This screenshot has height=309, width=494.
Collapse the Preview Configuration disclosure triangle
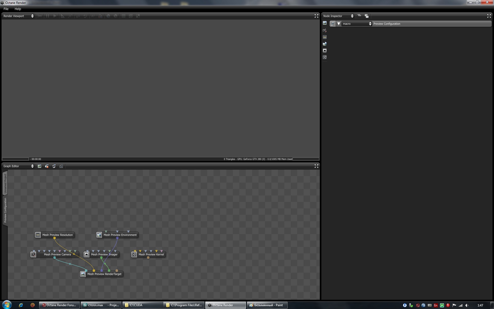[339, 24]
